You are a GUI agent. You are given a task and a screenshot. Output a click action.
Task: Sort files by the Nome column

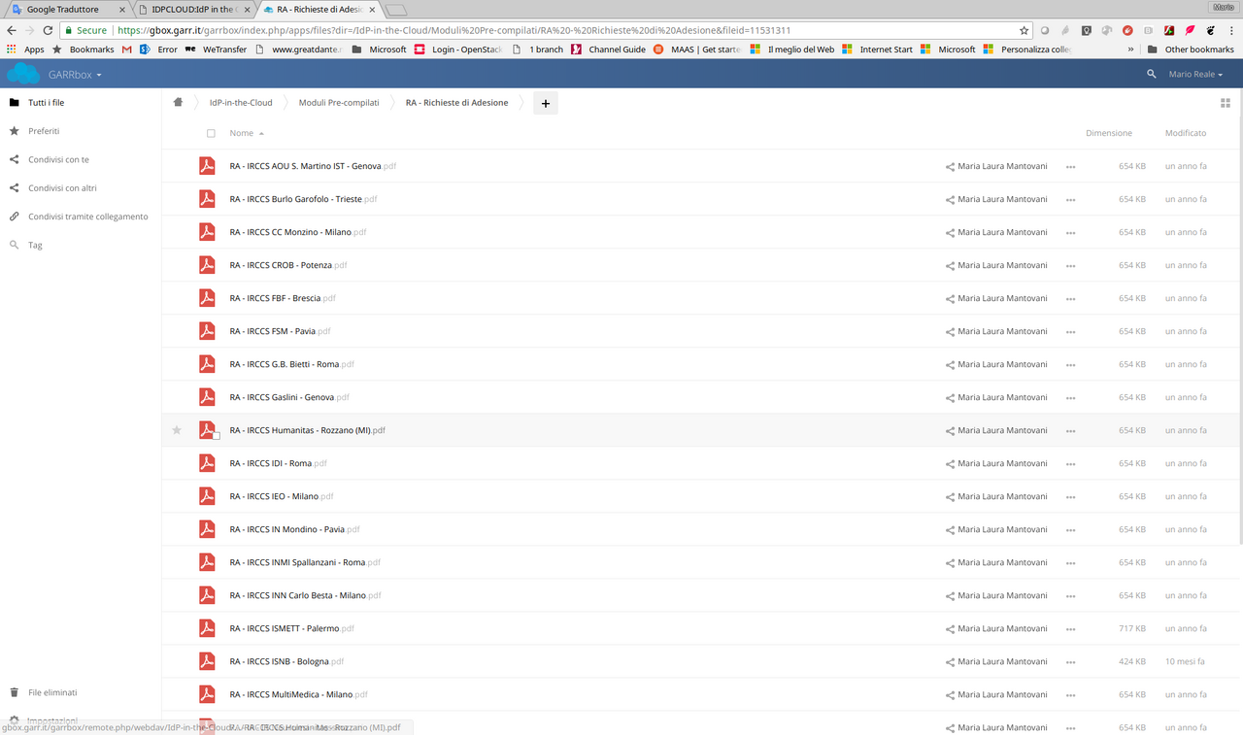[242, 133]
